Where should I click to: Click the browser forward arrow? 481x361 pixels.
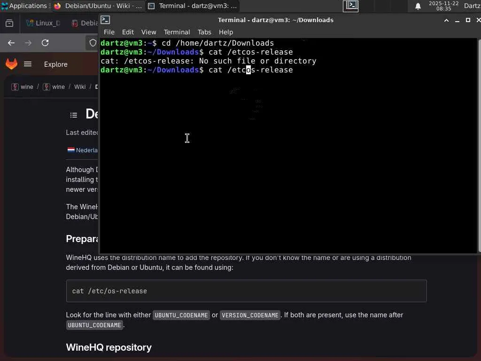pos(28,43)
